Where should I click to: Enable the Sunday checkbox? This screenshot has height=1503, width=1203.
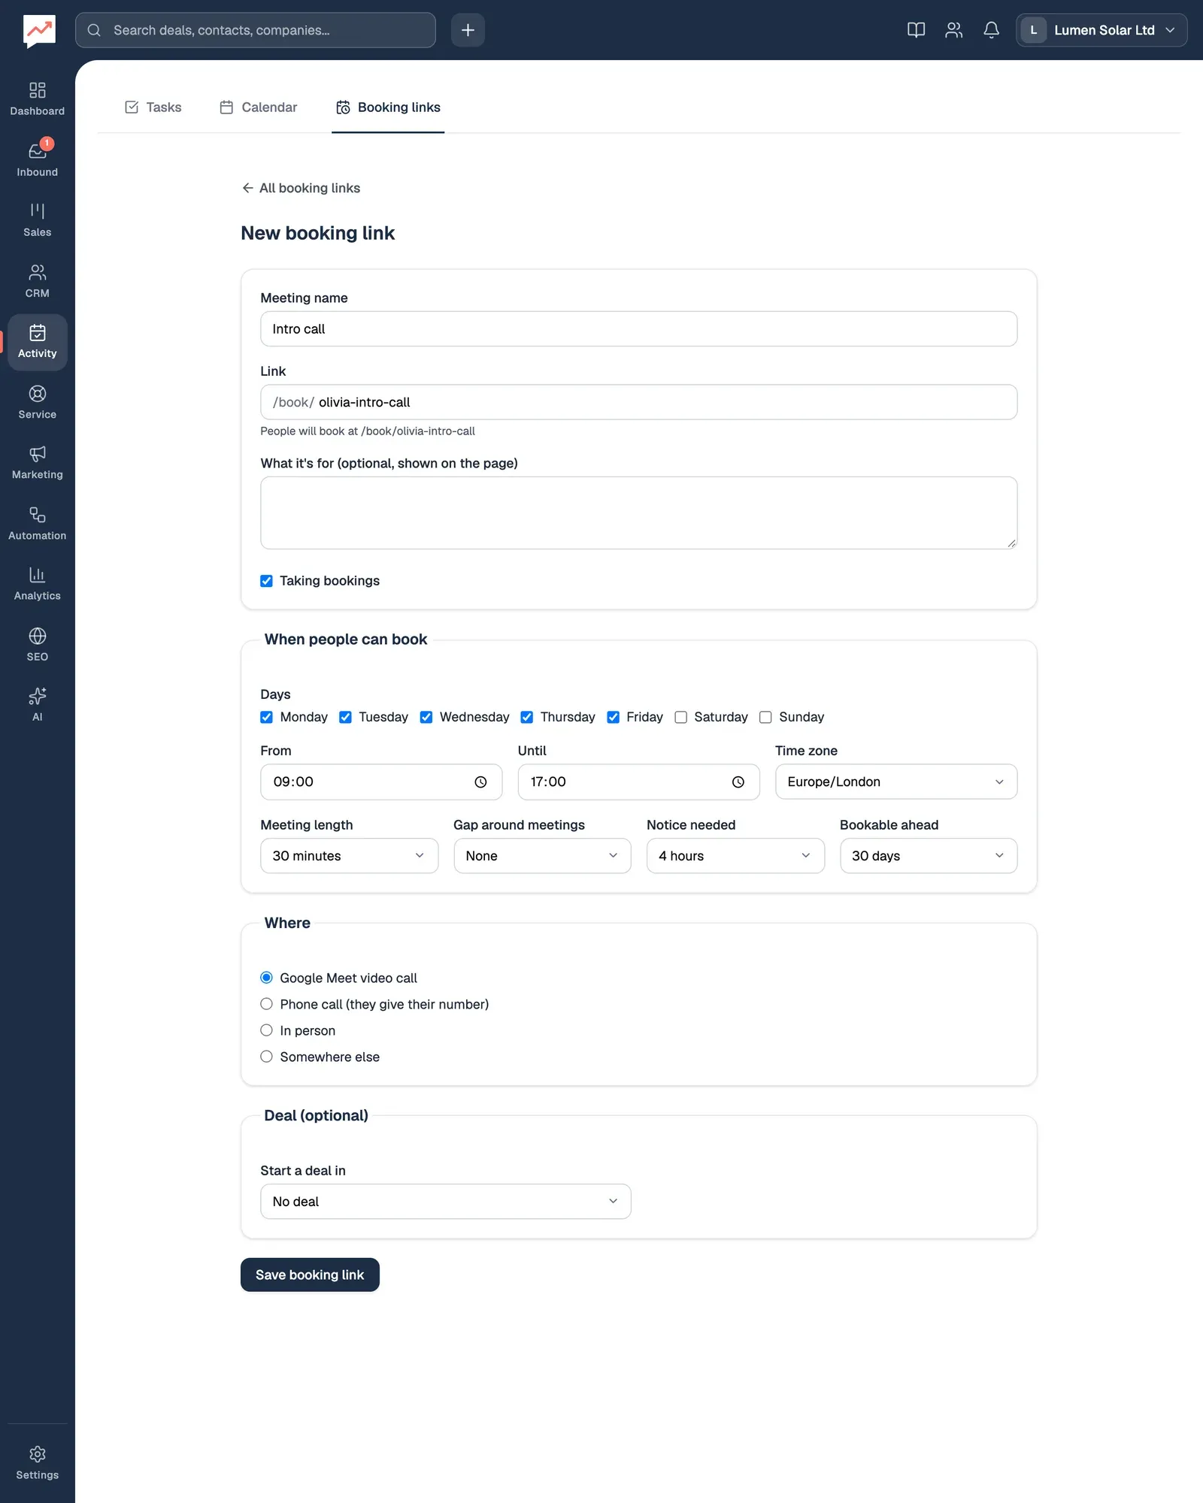tap(765, 717)
